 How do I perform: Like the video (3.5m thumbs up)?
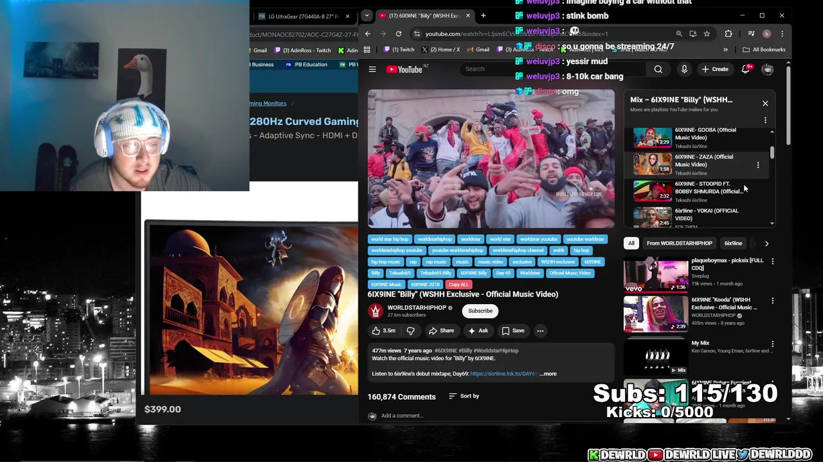click(384, 330)
